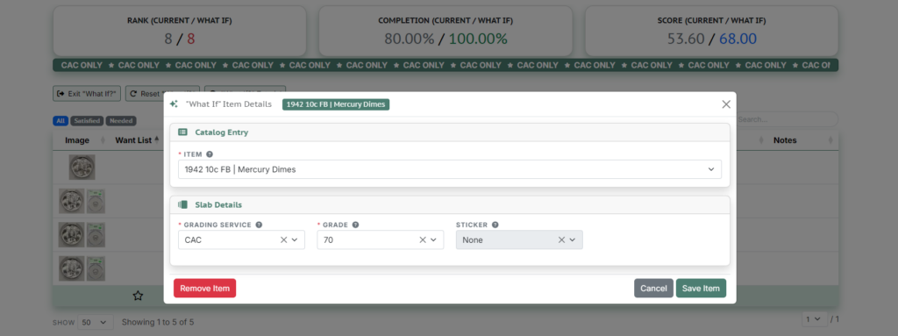898x336 pixels.
Task: Select the All filter tab
Action: pyautogui.click(x=61, y=121)
